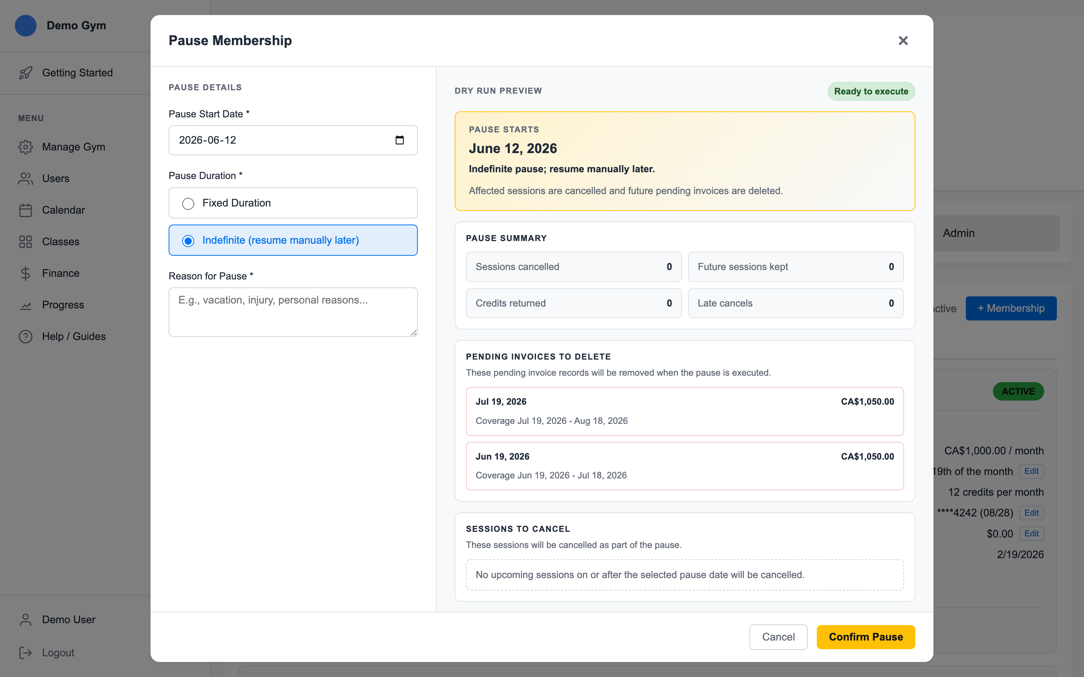Edit the 19th of the month billing day
Screen dimensions: 1084x677
1031,471
